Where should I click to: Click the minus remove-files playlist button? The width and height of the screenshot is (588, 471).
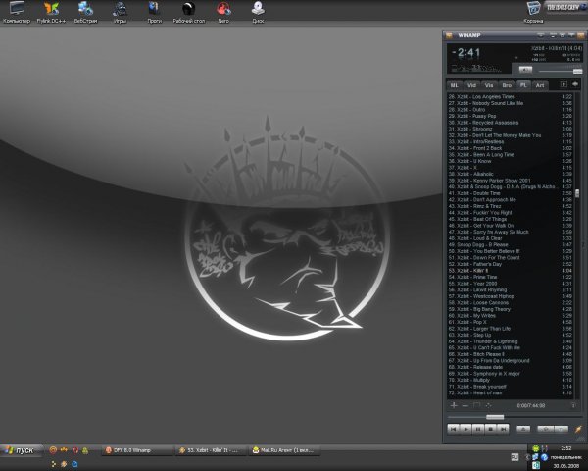tap(465, 405)
